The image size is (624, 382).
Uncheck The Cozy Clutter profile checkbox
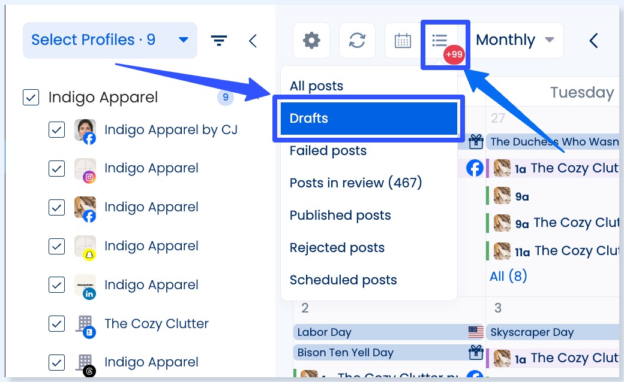coord(56,324)
